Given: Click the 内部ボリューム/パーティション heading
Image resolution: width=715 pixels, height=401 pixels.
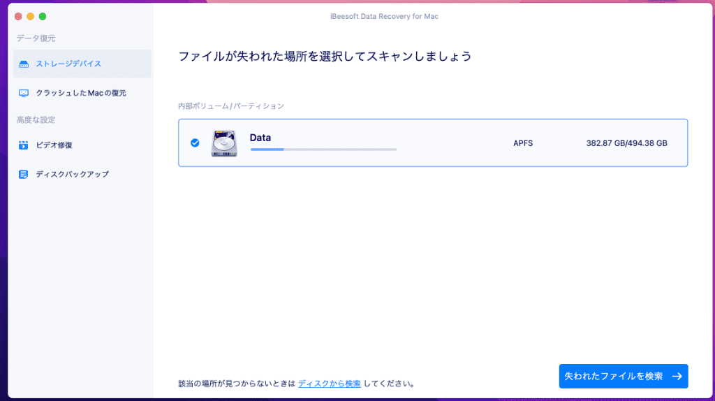Looking at the screenshot, I should click(230, 105).
